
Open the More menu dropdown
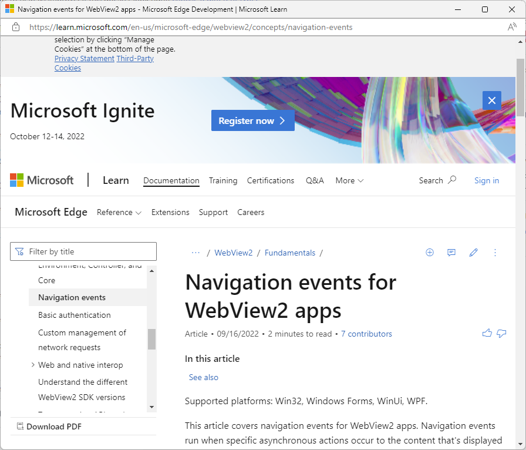[349, 180]
